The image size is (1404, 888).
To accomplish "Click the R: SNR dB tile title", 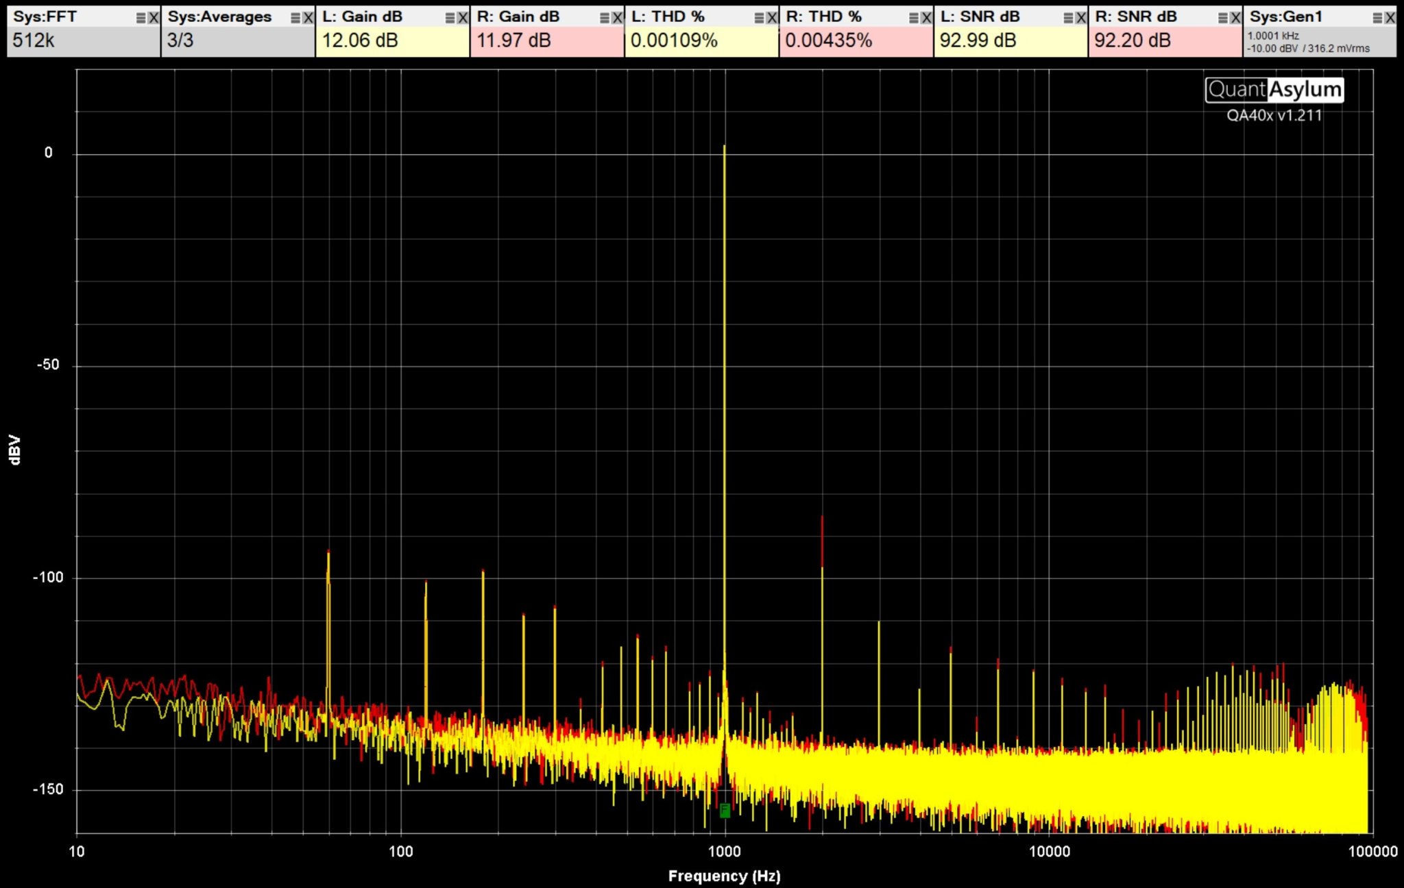I will click(1136, 17).
